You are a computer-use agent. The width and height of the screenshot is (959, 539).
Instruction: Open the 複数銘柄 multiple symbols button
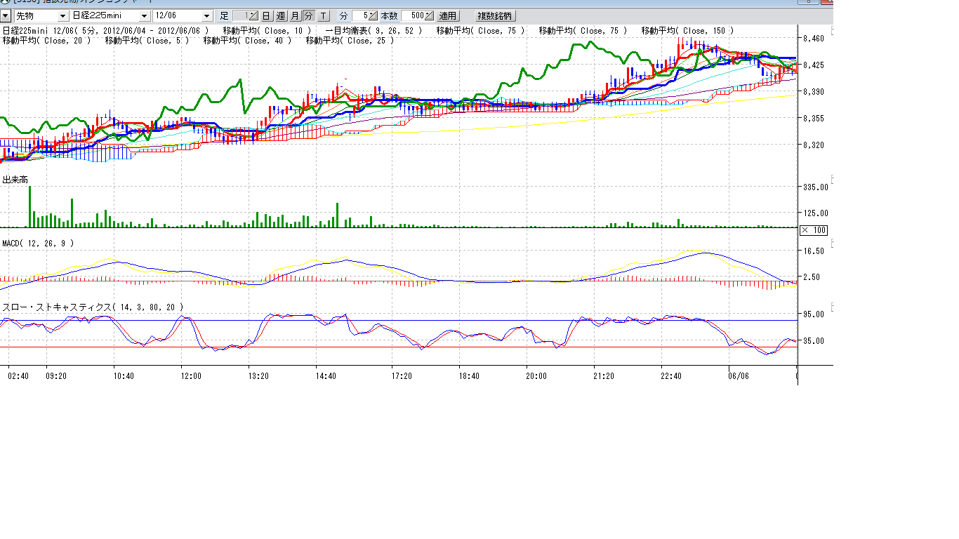(496, 15)
